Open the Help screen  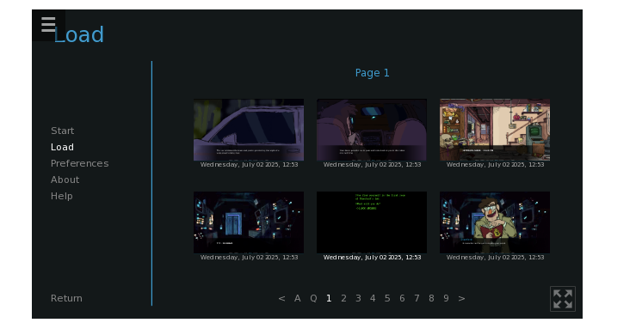coord(62,196)
